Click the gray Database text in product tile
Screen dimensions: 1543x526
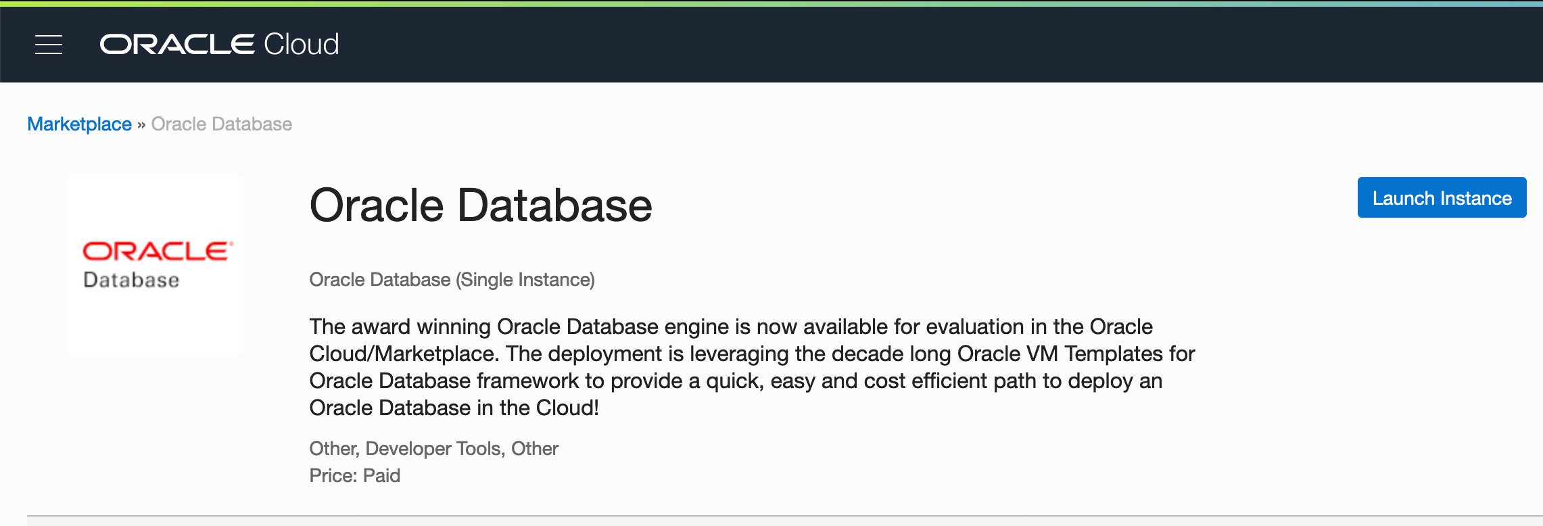point(131,280)
